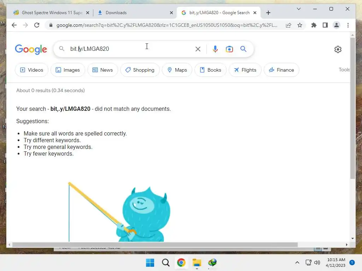Filter results by Finance
The image size is (362, 271).
point(281,70)
